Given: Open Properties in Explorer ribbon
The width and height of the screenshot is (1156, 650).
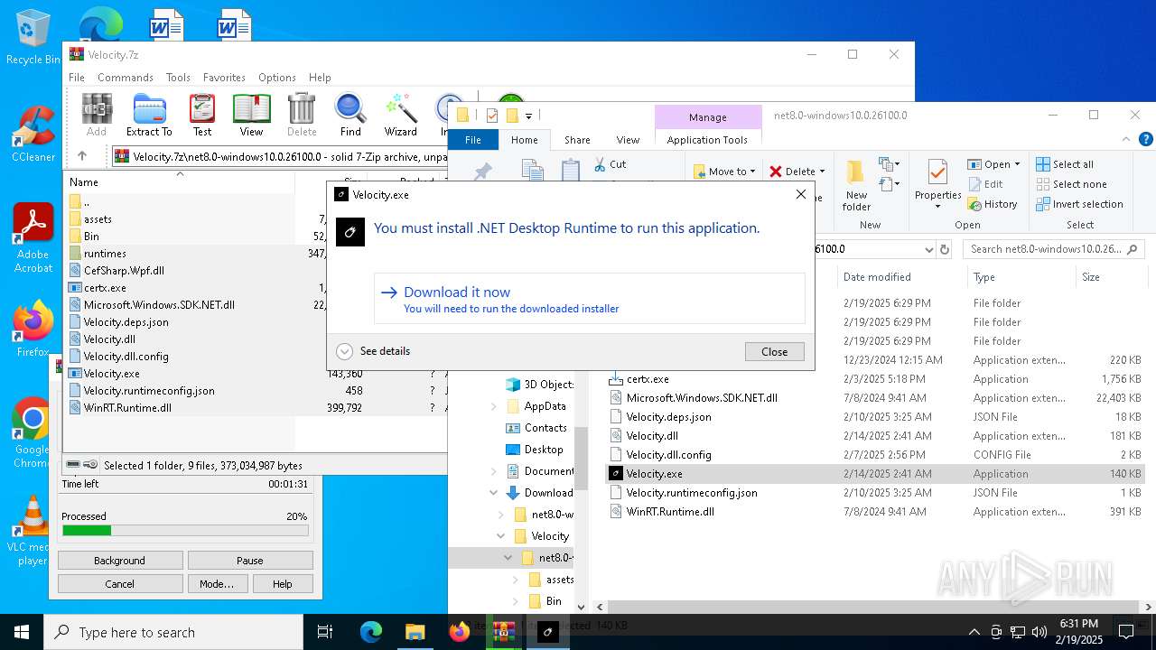Looking at the screenshot, I should click(x=937, y=186).
